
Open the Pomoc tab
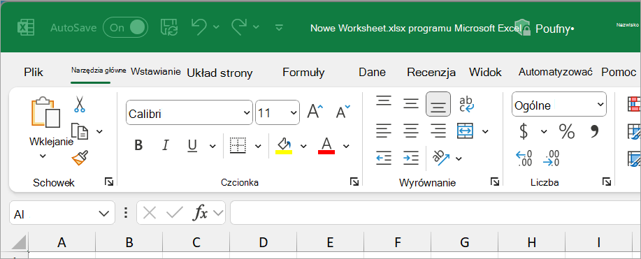(x=619, y=73)
